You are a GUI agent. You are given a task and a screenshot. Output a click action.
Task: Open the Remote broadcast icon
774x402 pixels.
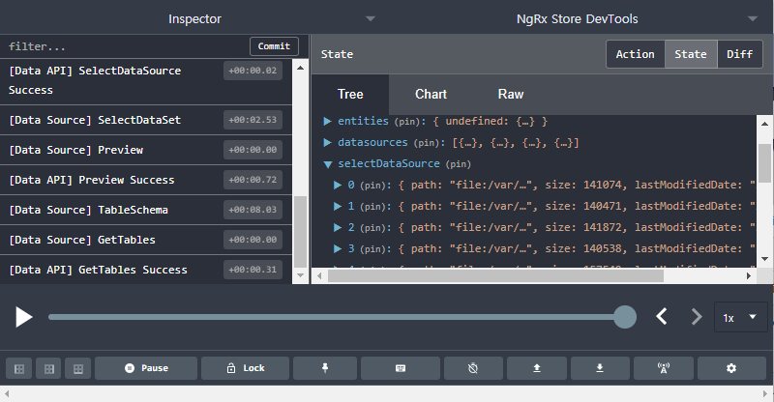click(x=664, y=368)
